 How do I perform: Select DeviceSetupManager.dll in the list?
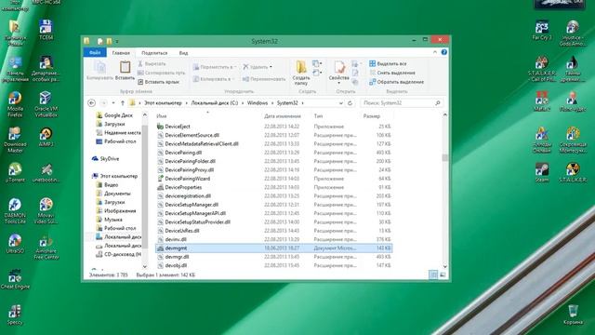click(192, 205)
